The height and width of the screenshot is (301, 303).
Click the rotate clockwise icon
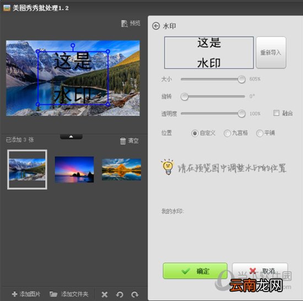[134, 294]
